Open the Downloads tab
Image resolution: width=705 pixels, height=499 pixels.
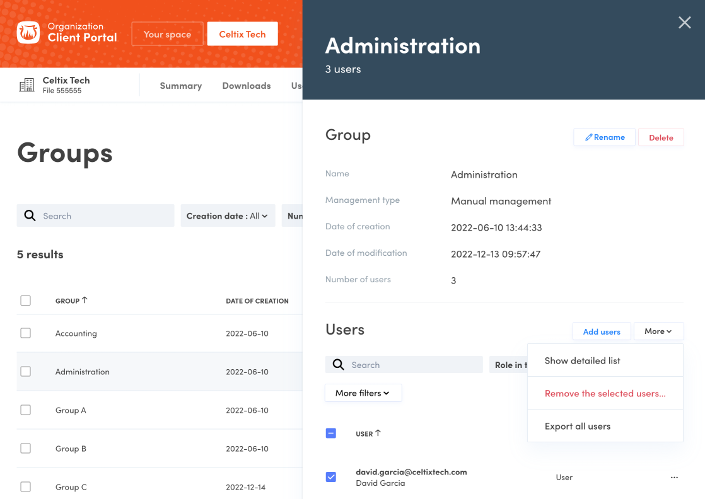pyautogui.click(x=246, y=86)
